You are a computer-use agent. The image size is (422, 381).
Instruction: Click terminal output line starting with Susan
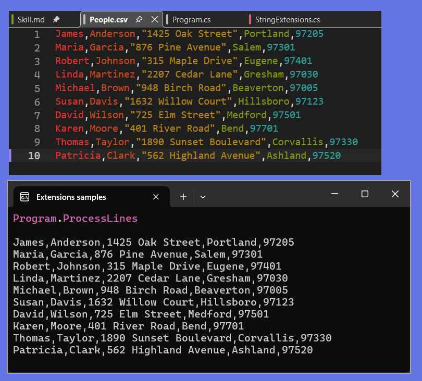pyautogui.click(x=153, y=302)
